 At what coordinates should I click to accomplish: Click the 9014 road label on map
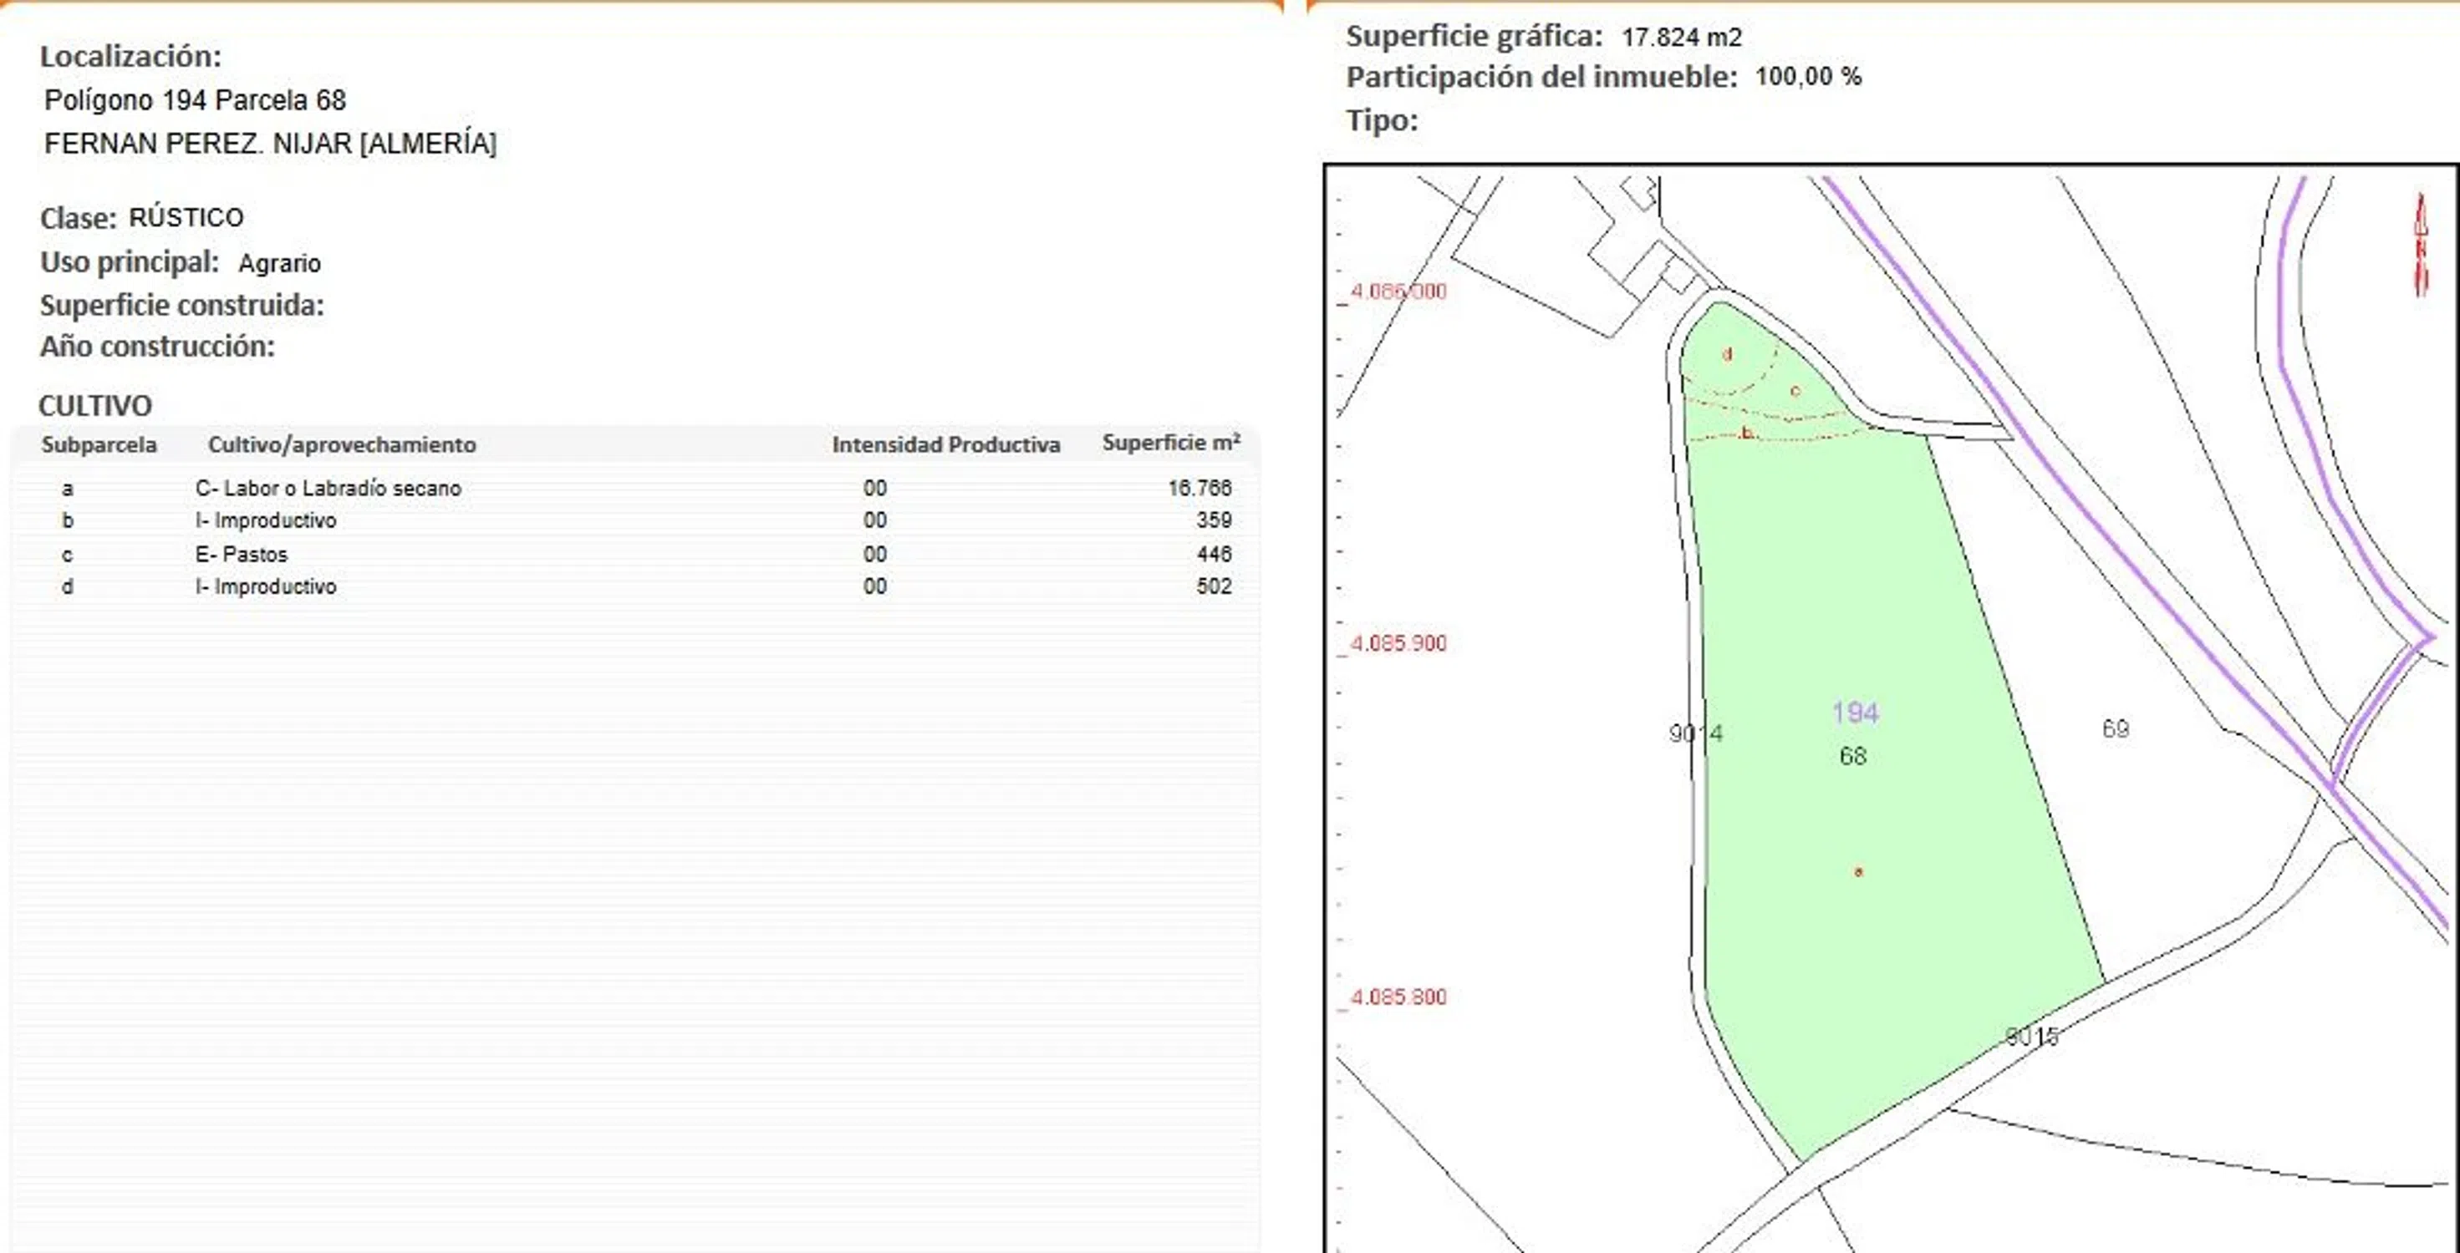1696,733
